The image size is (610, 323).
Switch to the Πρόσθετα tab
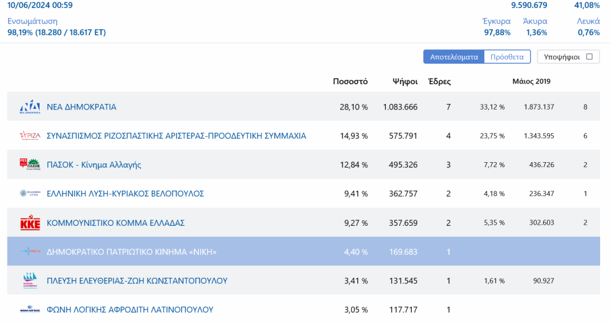click(507, 57)
